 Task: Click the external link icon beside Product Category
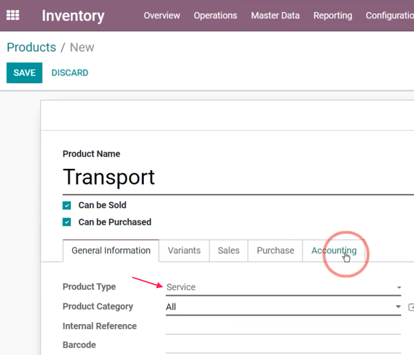(x=411, y=307)
